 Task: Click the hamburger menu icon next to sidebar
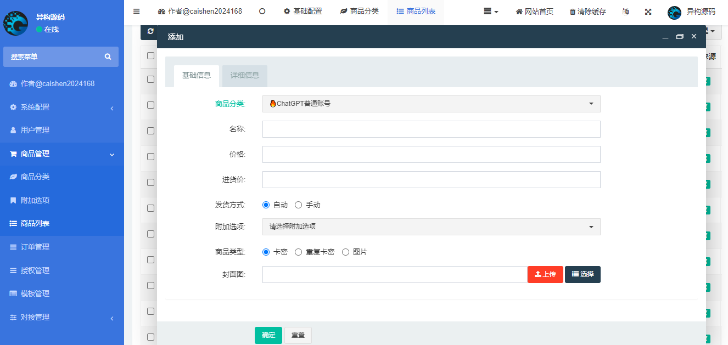click(x=136, y=10)
